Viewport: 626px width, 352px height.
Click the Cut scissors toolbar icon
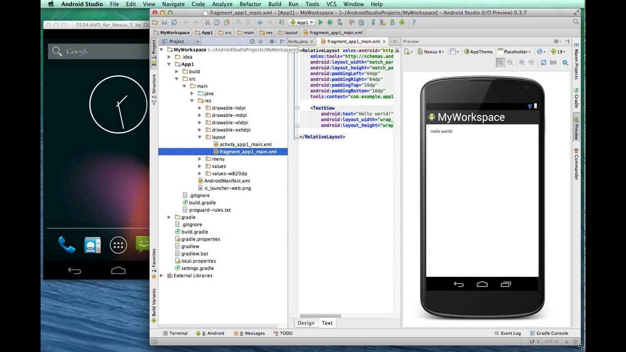(207, 22)
